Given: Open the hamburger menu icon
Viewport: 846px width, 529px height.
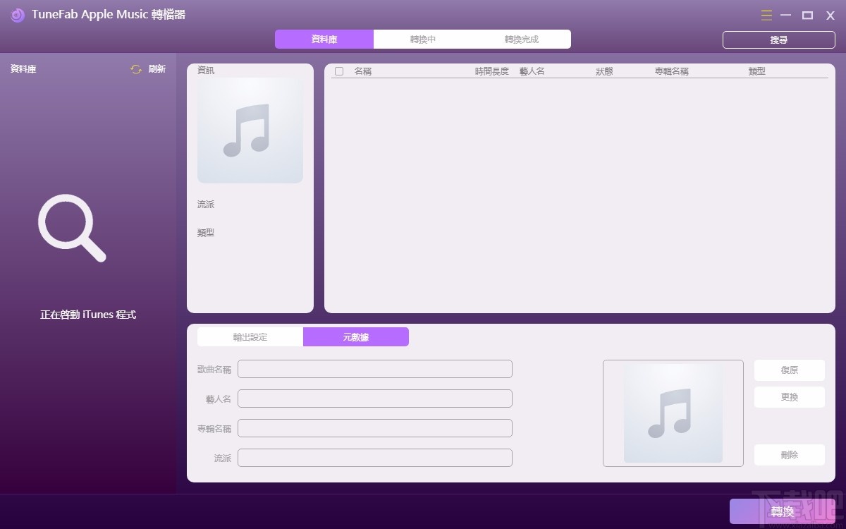Looking at the screenshot, I should tap(766, 15).
